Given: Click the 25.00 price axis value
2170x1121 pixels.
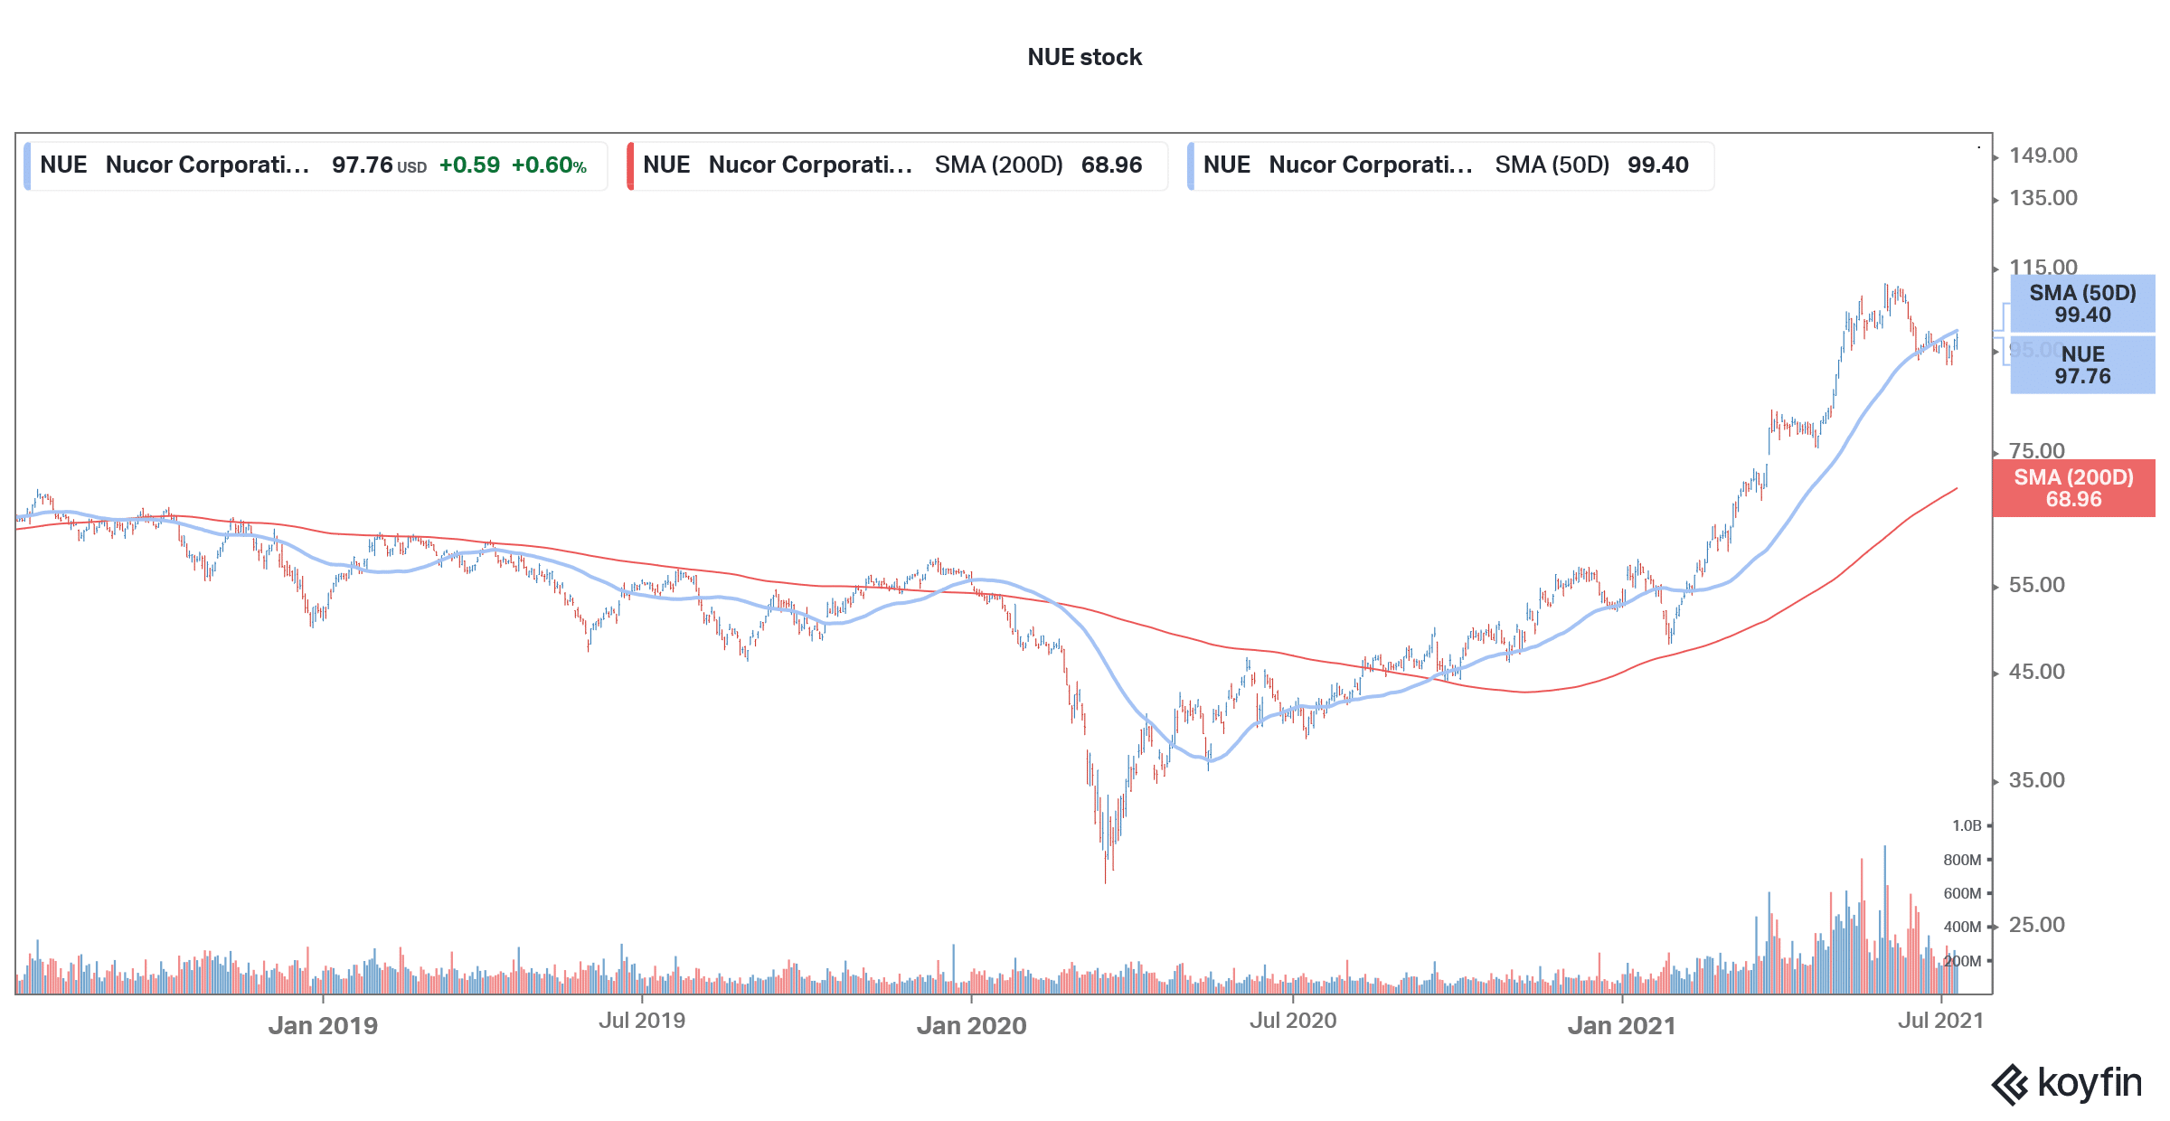Looking at the screenshot, I should (x=2037, y=925).
